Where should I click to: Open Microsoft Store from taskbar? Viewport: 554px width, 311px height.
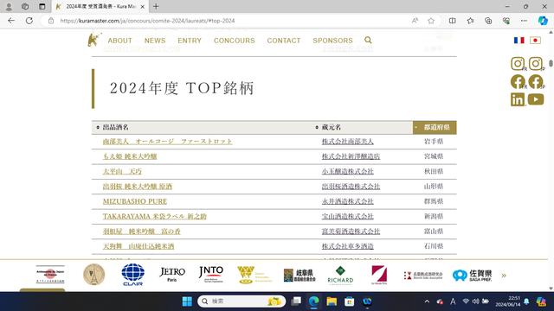[349, 301]
